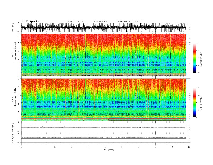This screenshot has width=213, height=165.
Task: Click the "ch.4(V)" axis label
Action: pyautogui.click(x=13, y=138)
